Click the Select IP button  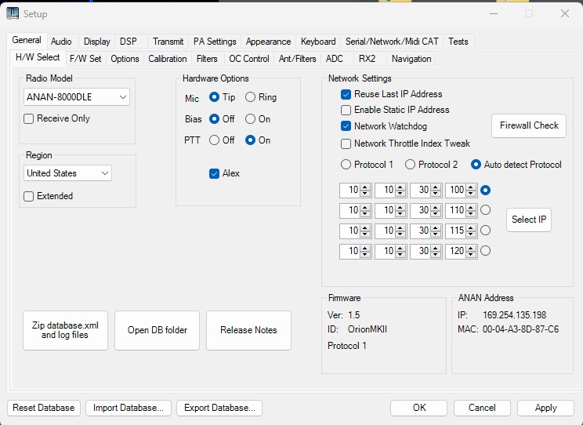[x=529, y=220]
